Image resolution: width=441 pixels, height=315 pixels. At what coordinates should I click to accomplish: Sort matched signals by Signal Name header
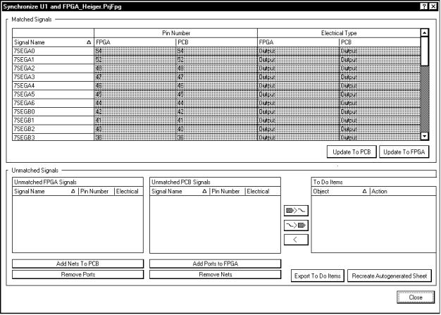pos(53,42)
